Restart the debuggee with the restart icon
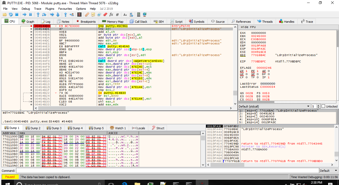 [11, 15]
